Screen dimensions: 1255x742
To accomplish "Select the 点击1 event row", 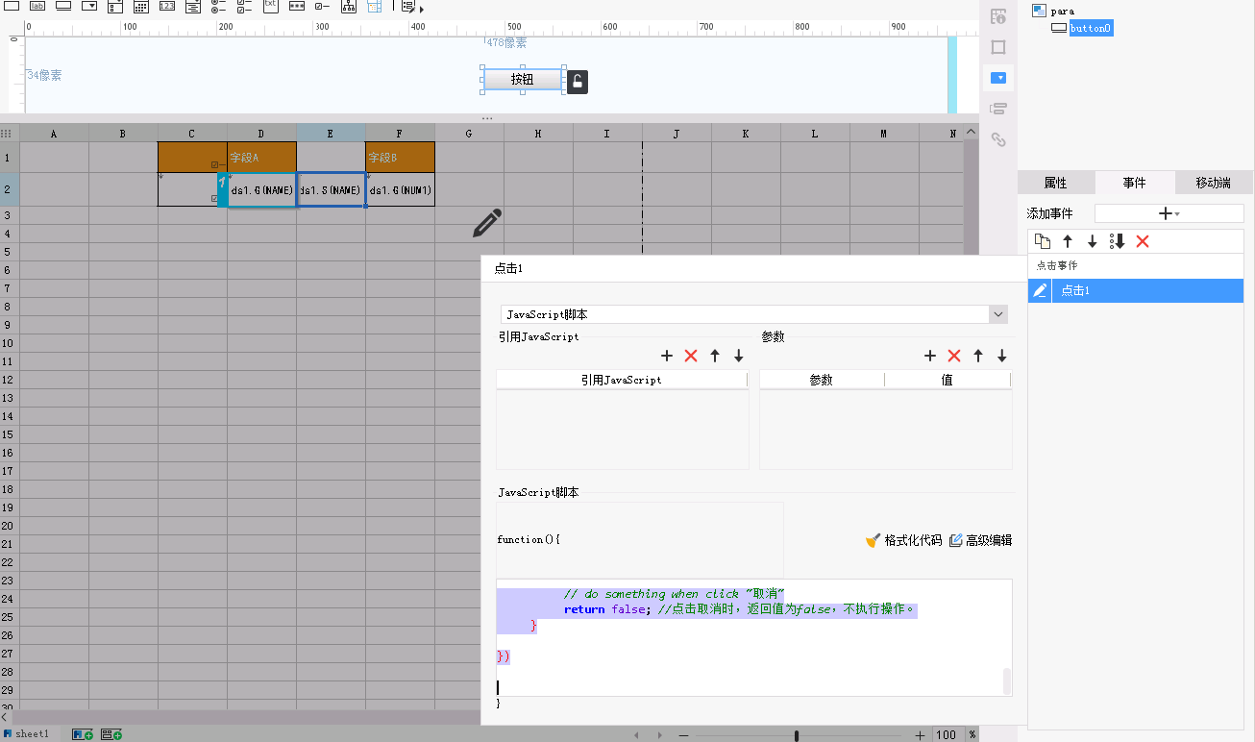I will tap(1136, 291).
